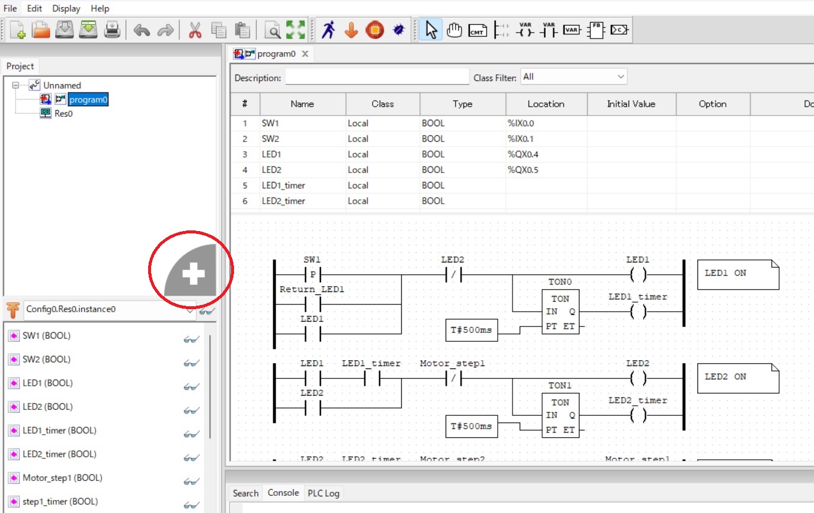This screenshot has width=814, height=513.
Task: Select the coil tool with VAR parentheses
Action: tap(524, 29)
